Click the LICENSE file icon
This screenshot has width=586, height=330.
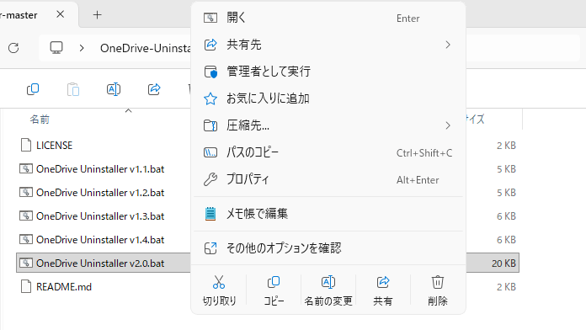26,145
